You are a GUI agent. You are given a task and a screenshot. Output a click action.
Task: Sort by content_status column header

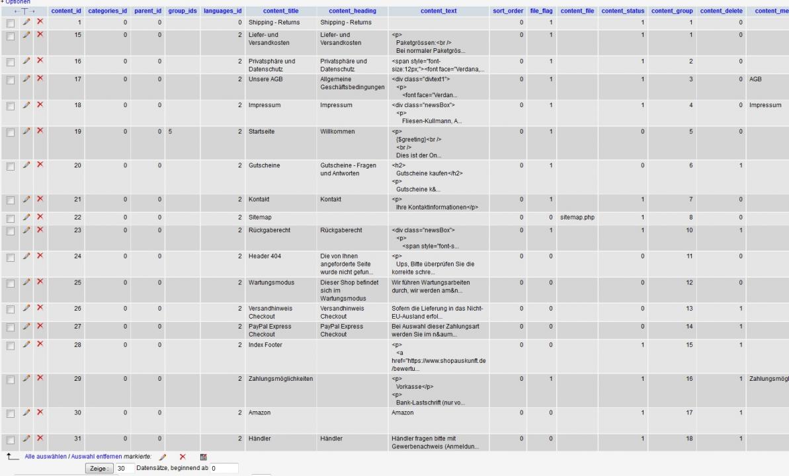[623, 12]
